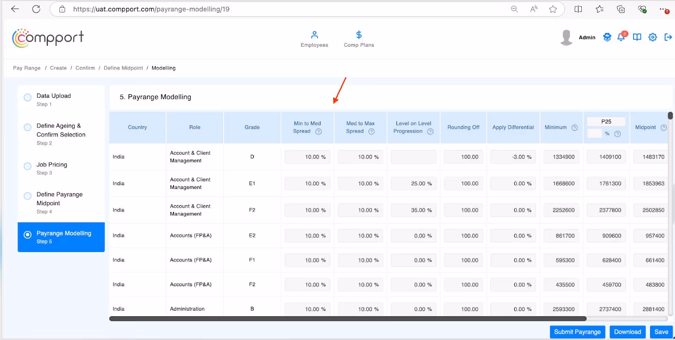Click the P25 percent input in header
The image size is (675, 340).
coord(594,134)
